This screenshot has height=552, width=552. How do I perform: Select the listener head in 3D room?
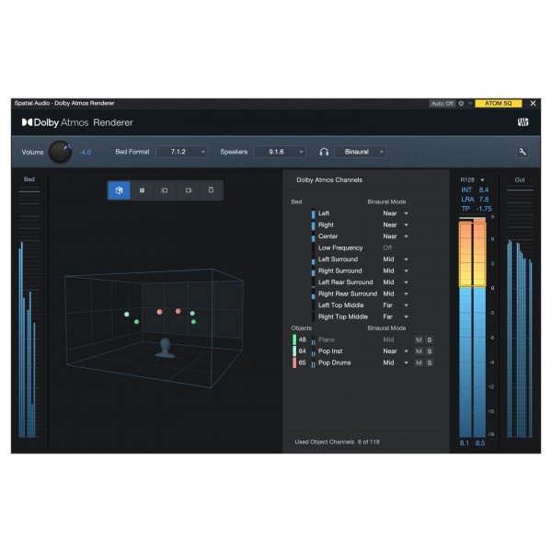[165, 348]
